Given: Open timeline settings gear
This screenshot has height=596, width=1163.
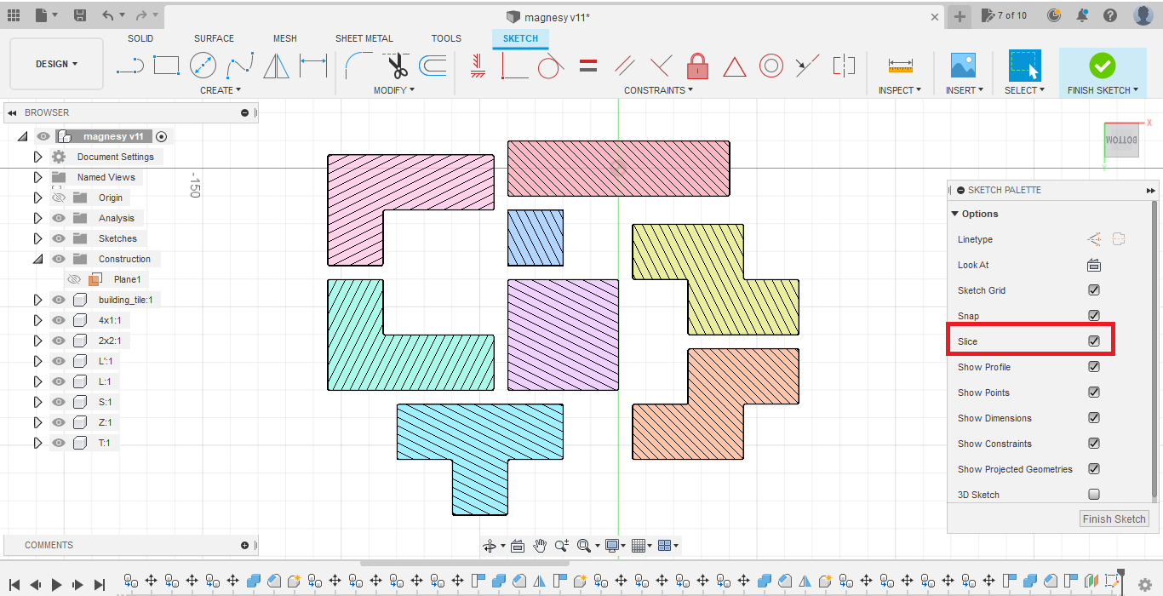Looking at the screenshot, I should (x=1145, y=585).
